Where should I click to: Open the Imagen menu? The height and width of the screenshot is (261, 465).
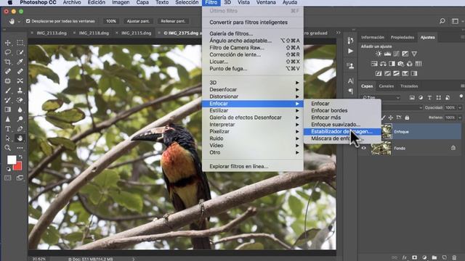[121, 2]
